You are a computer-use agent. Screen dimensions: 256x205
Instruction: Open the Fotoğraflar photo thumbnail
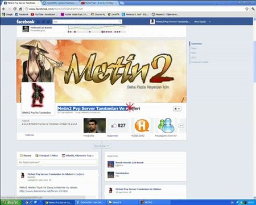(94, 125)
